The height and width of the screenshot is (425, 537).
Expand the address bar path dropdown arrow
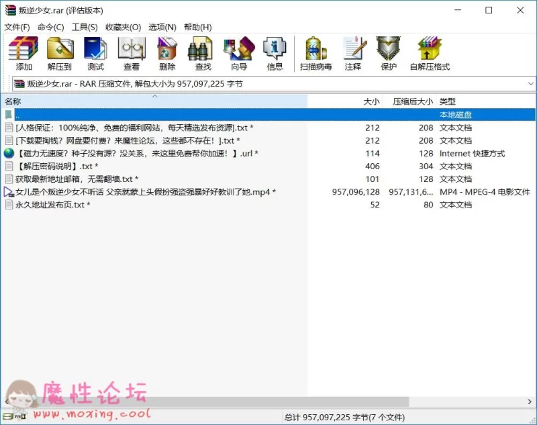530,84
